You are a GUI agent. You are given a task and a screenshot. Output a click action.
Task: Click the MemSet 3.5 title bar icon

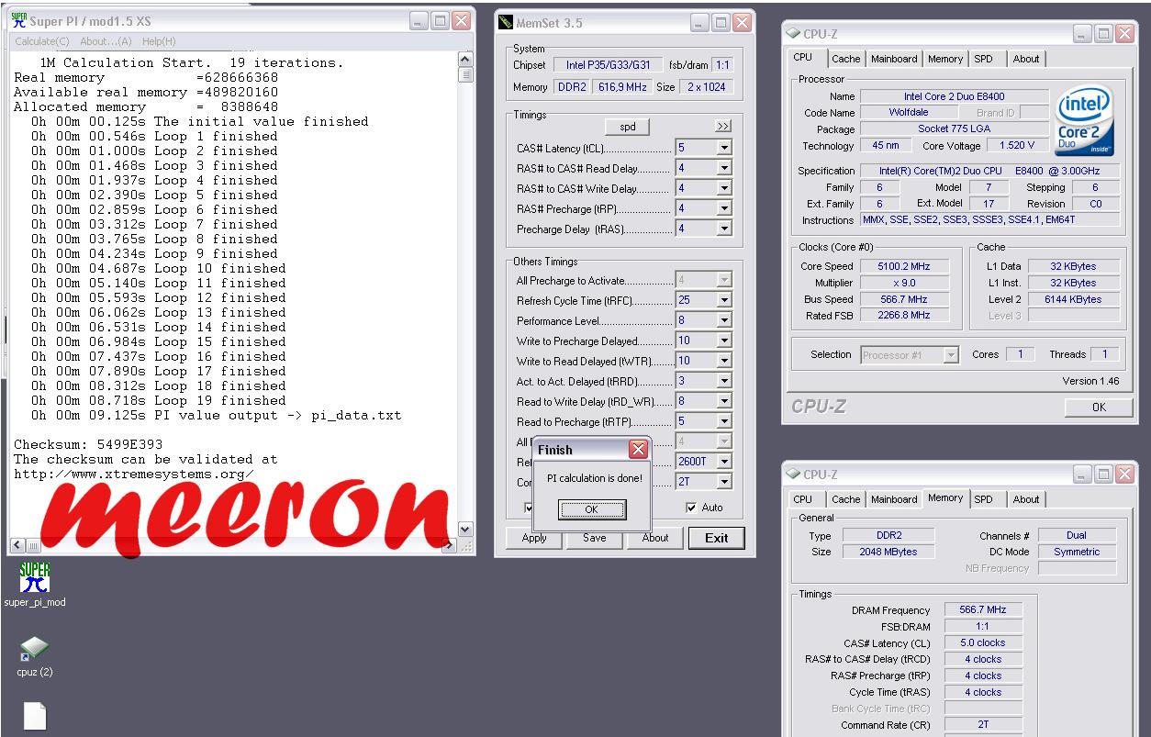pyautogui.click(x=507, y=23)
